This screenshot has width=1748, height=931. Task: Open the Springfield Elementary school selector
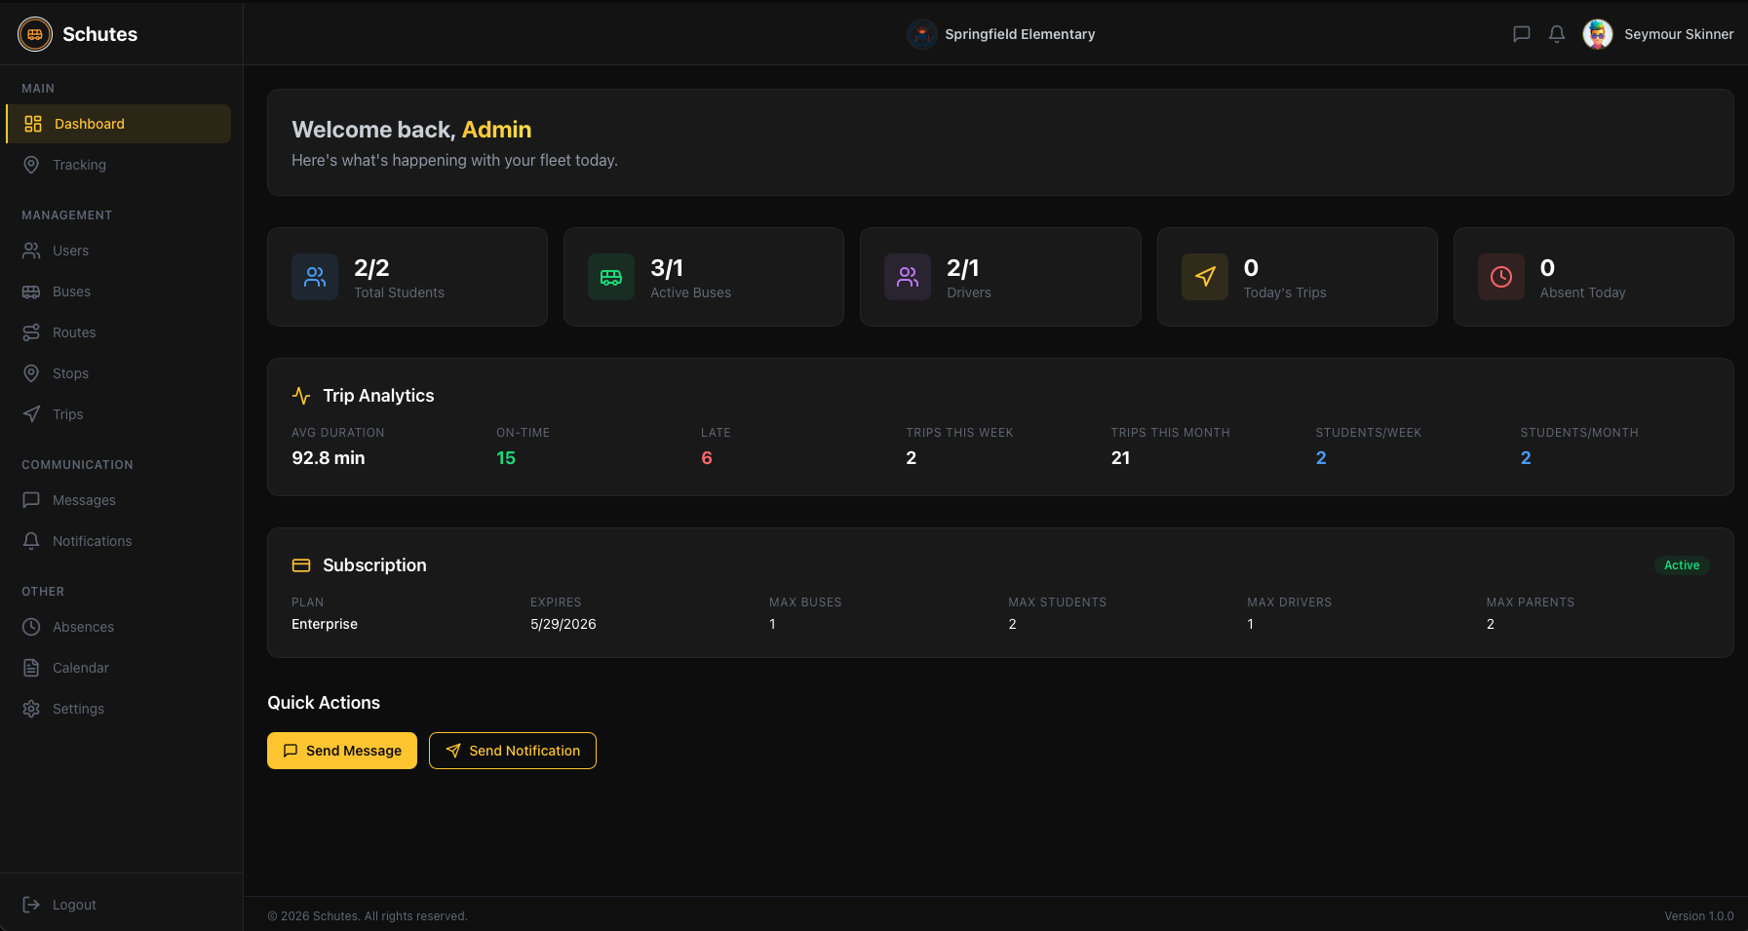pyautogui.click(x=1001, y=33)
